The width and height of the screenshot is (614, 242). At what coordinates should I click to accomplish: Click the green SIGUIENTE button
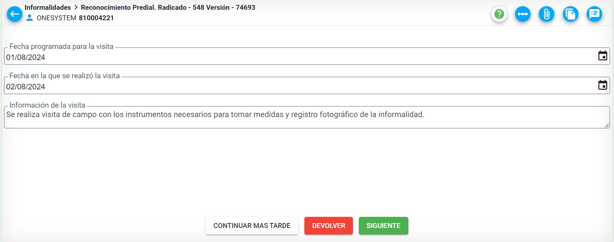(383, 226)
